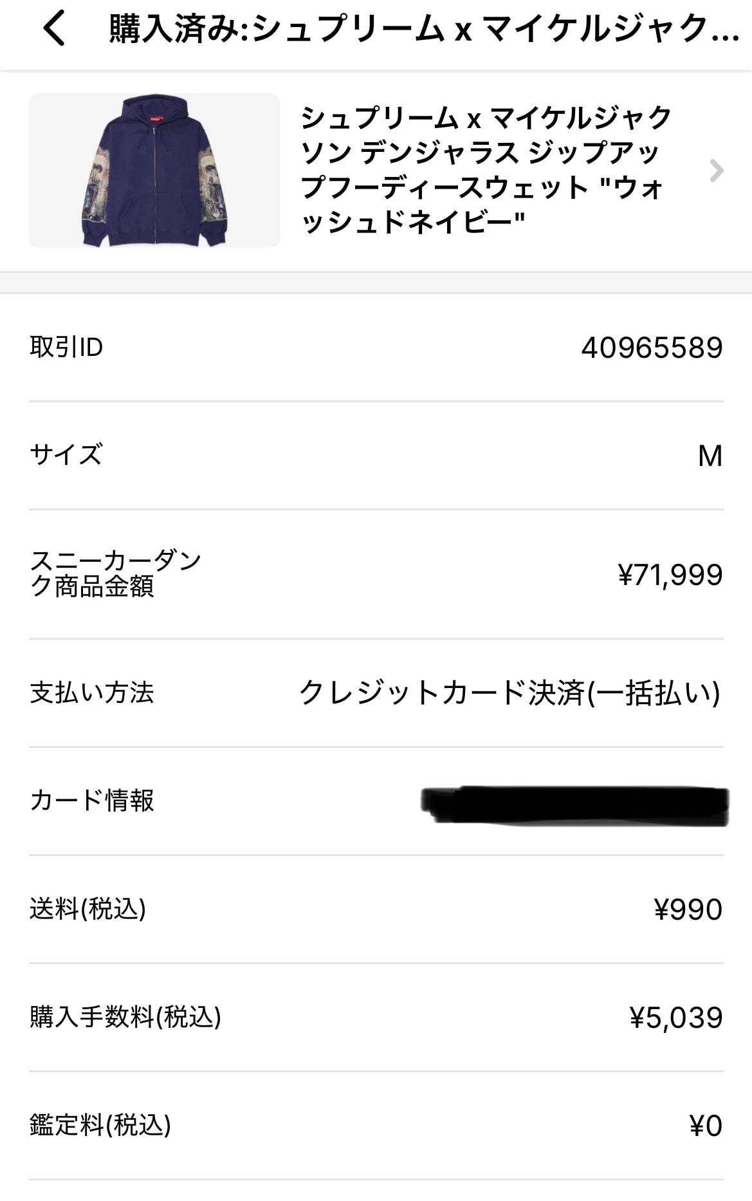Tap the page header 購入済み title

424,29
